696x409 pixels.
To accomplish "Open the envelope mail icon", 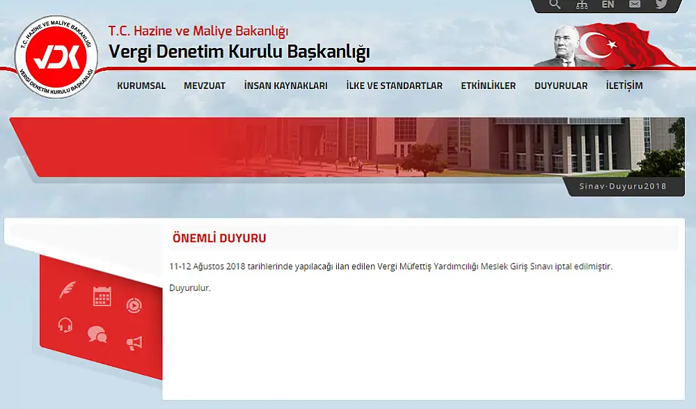I will pyautogui.click(x=635, y=4).
